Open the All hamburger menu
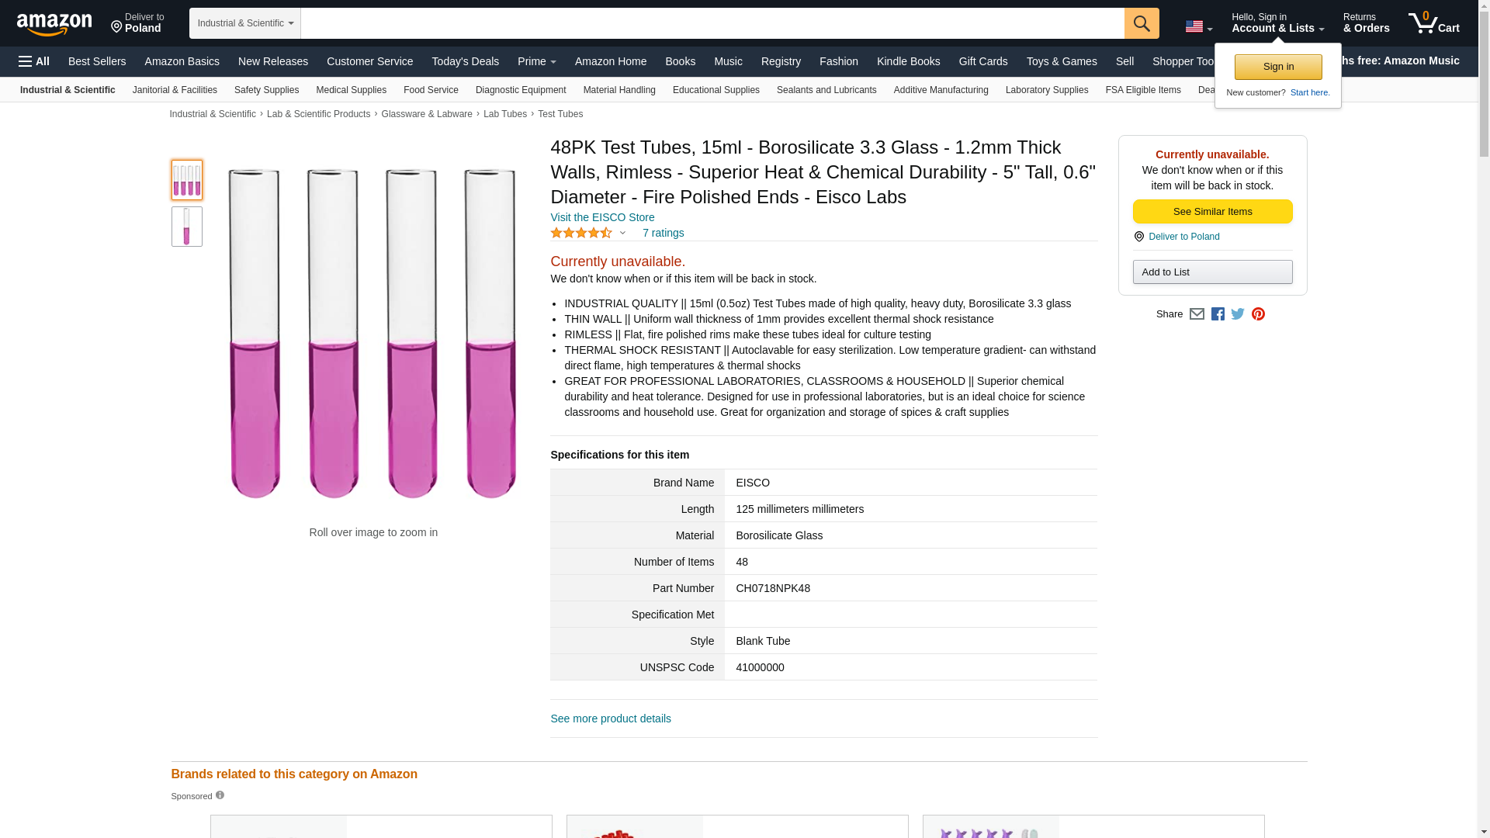Viewport: 1490px width, 838px height. 34,61
